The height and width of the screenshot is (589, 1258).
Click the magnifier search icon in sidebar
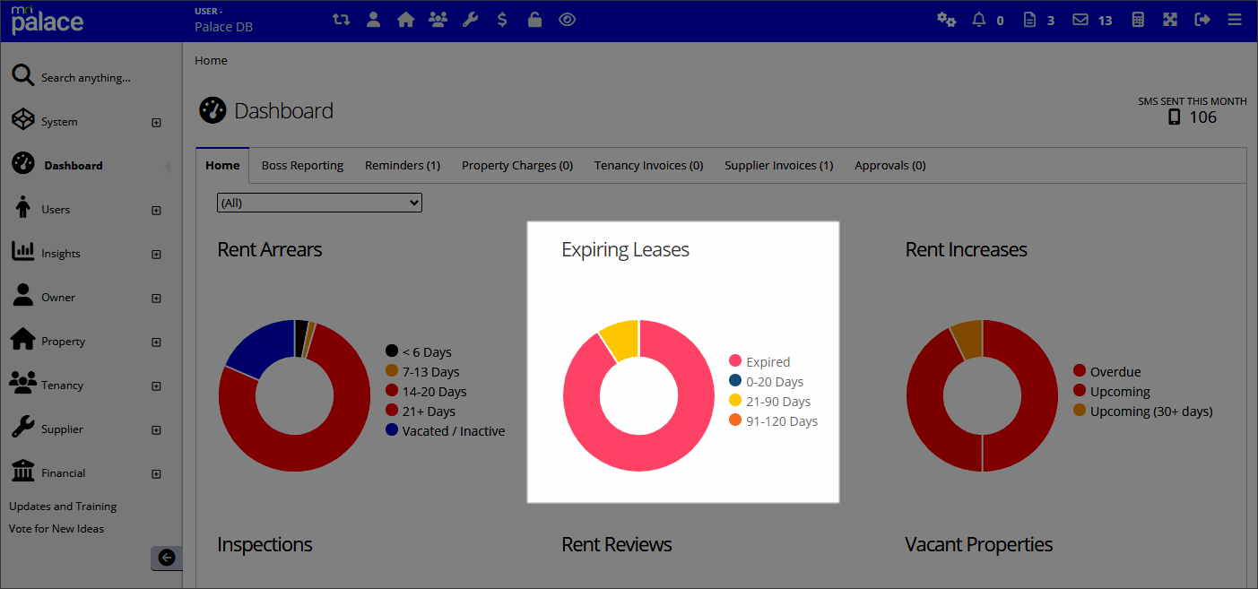(x=22, y=75)
